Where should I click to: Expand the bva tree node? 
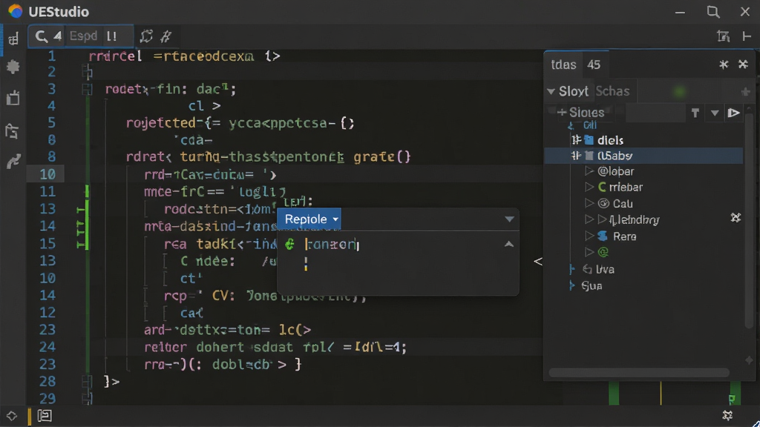pyautogui.click(x=572, y=269)
